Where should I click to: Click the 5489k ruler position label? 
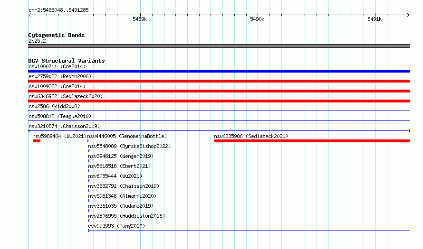click(x=140, y=19)
